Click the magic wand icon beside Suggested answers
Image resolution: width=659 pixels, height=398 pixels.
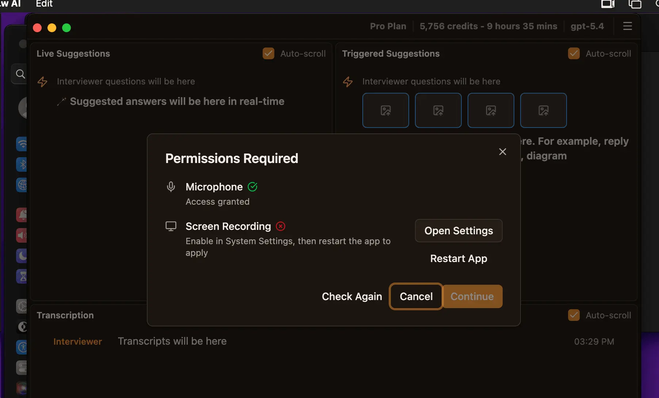pyautogui.click(x=61, y=102)
